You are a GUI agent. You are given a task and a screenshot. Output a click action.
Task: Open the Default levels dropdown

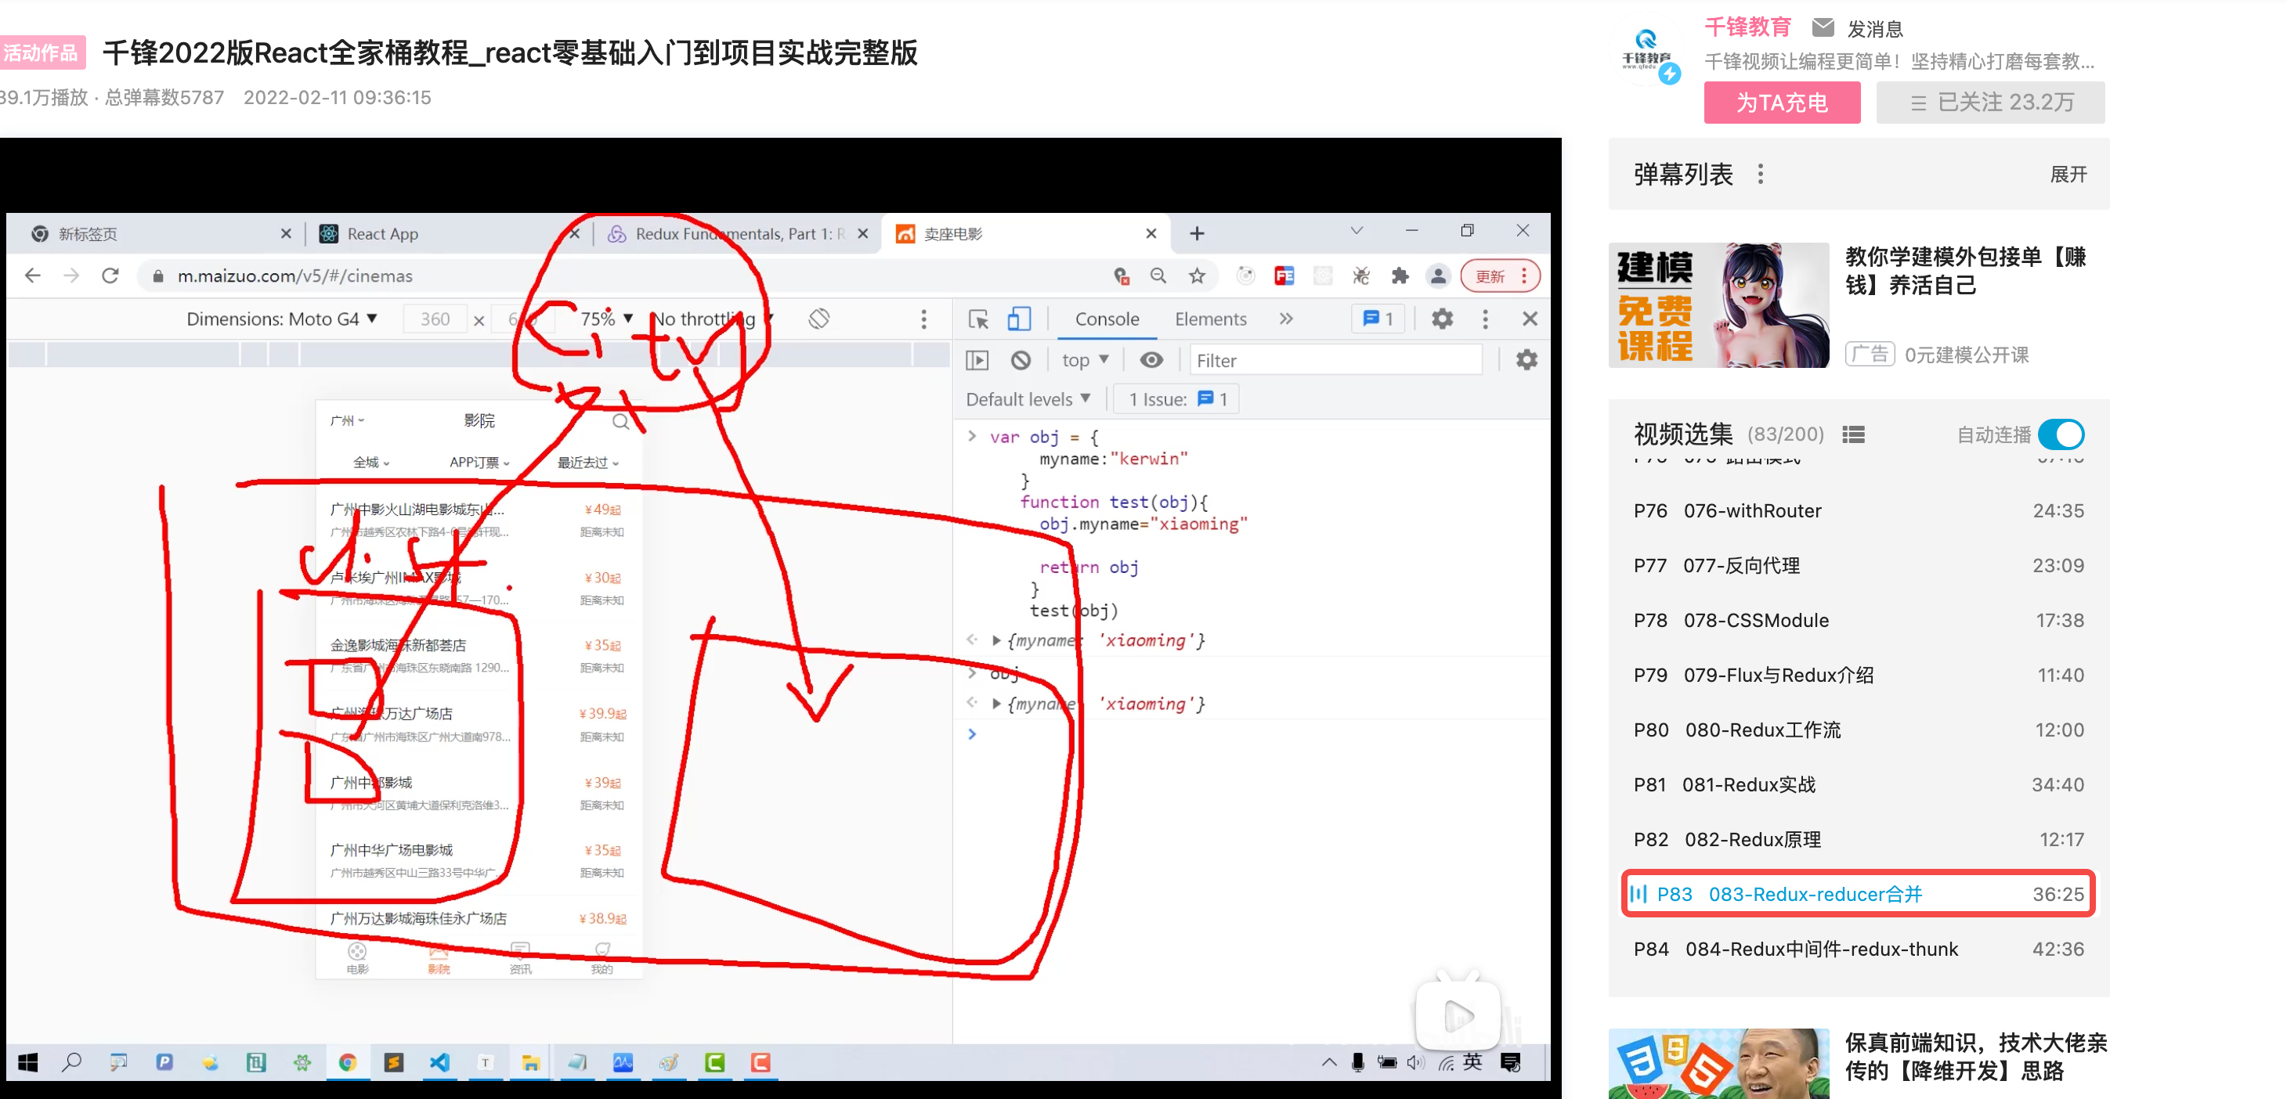1028,399
